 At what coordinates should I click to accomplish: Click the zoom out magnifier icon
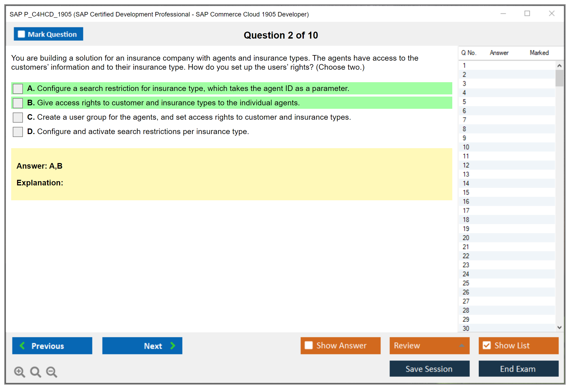point(51,372)
